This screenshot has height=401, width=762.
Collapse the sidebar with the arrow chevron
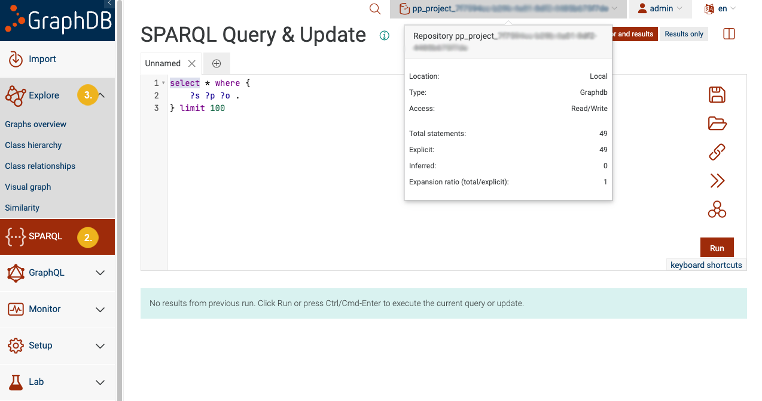click(110, 3)
